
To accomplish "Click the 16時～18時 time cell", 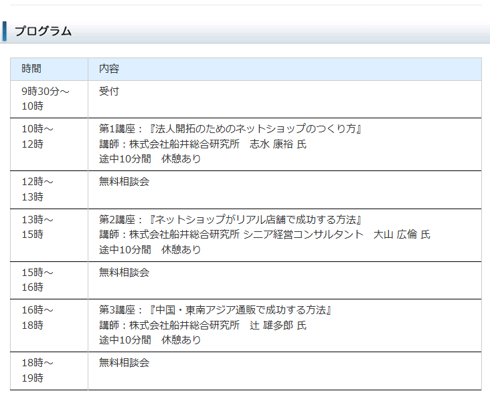I will pyautogui.click(x=49, y=325).
